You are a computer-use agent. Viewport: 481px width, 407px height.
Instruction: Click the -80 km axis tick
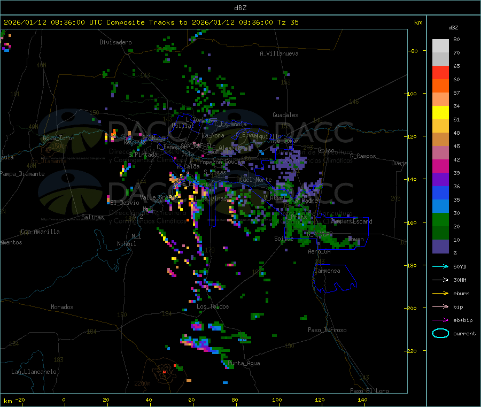[413, 51]
